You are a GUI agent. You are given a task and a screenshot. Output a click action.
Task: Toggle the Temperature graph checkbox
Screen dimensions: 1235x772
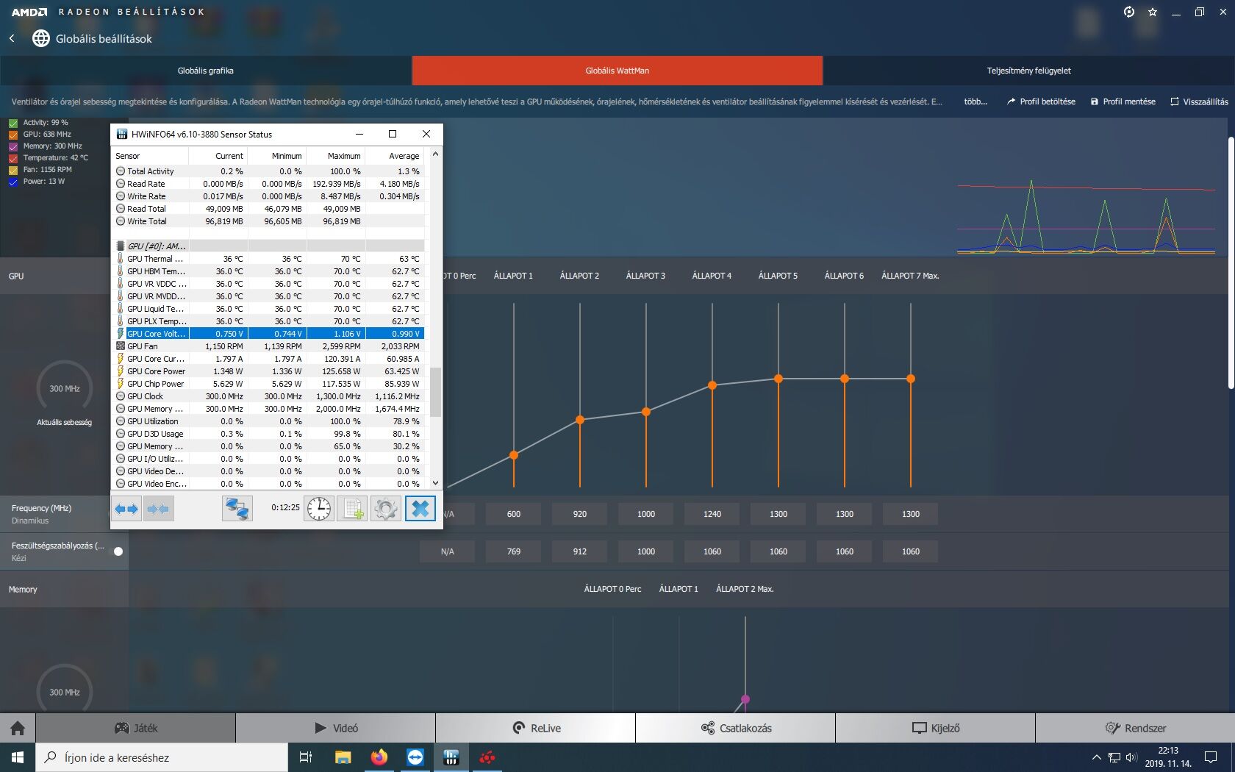[x=12, y=158]
